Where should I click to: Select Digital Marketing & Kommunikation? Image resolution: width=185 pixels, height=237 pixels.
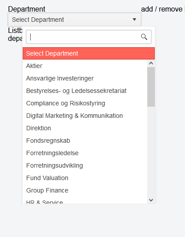[x=85, y=116]
